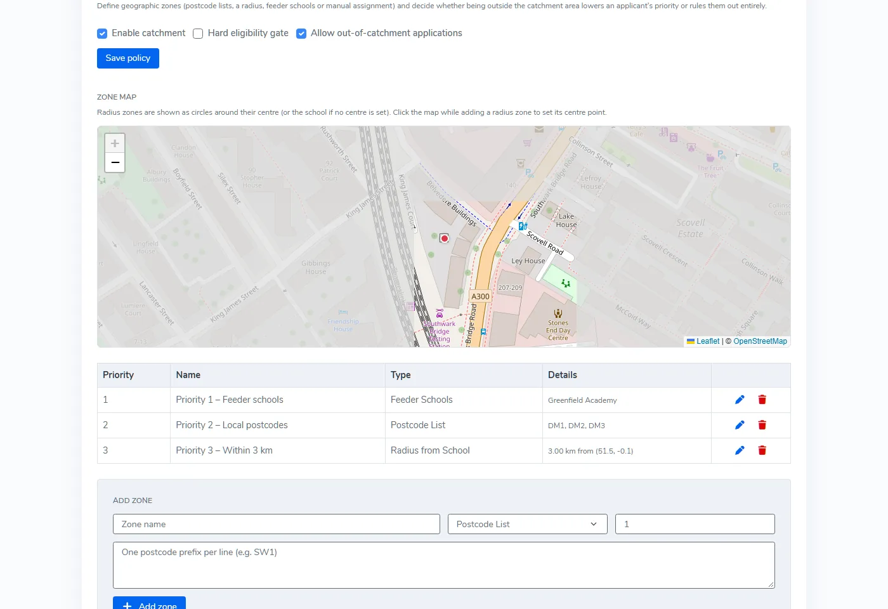Click the Feeder Schools type cell

click(464, 400)
